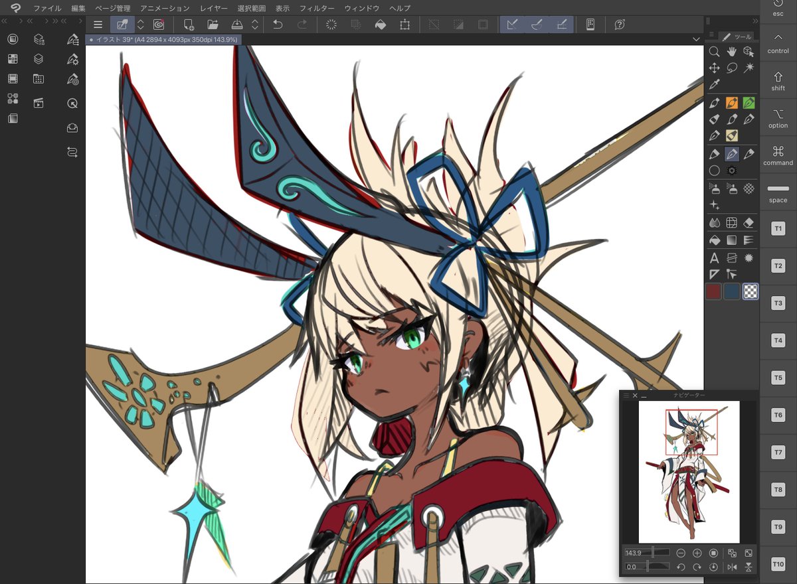This screenshot has width=797, height=584.
Task: Select the Blend droplets tool
Action: (714, 223)
